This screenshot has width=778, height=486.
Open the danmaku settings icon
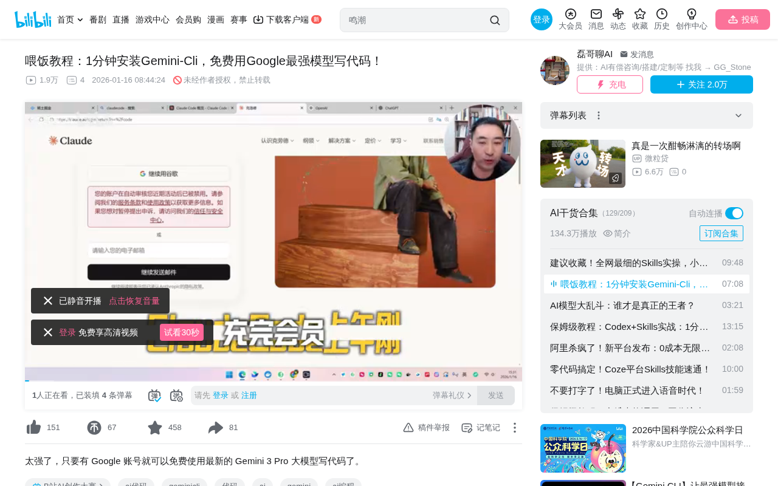click(176, 395)
